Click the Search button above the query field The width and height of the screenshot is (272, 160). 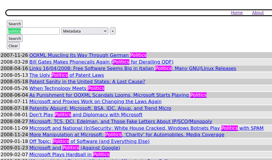15,24
